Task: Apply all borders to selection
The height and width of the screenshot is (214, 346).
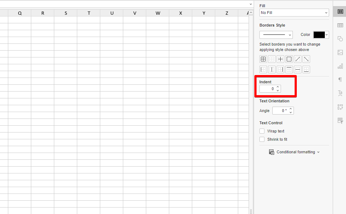Action: pyautogui.click(x=263, y=59)
